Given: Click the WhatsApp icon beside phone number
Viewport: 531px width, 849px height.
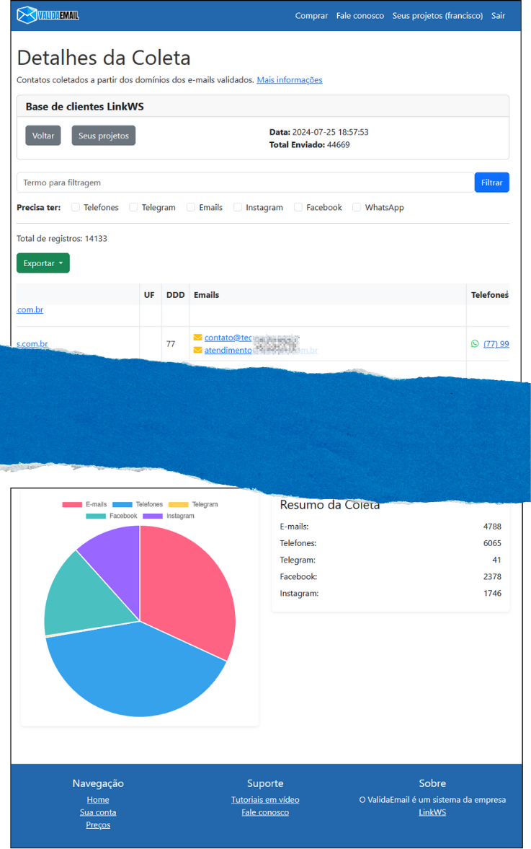Looking at the screenshot, I should pos(474,344).
